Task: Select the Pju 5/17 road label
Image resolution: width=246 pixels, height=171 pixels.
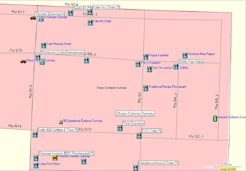Action: pos(18,12)
